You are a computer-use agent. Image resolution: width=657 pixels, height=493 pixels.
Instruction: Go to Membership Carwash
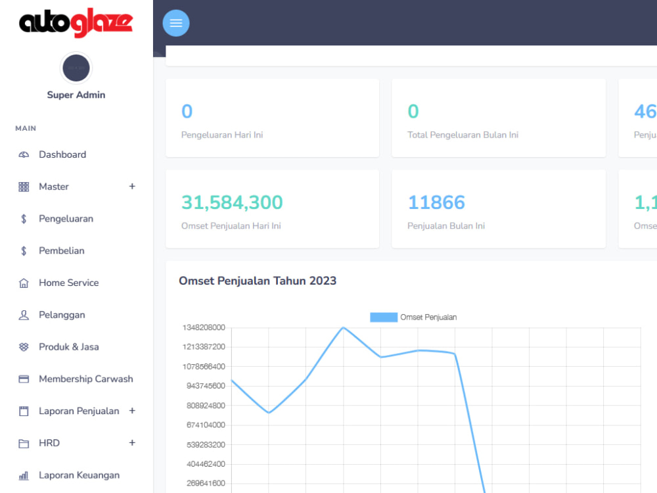pyautogui.click(x=86, y=379)
